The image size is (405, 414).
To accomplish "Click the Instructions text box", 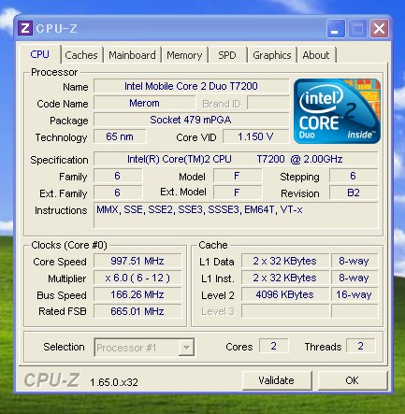I will pyautogui.click(x=236, y=215).
